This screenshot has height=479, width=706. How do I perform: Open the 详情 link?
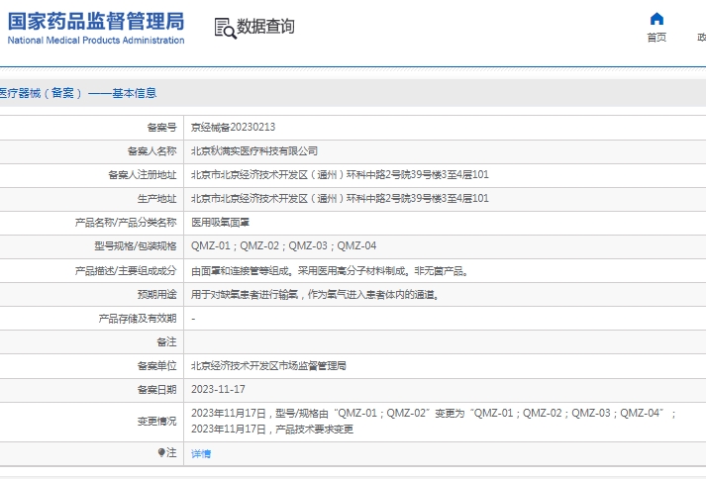pos(201,454)
